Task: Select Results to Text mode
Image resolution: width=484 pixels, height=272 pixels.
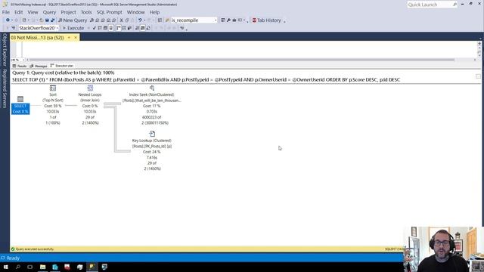Action: point(137,28)
